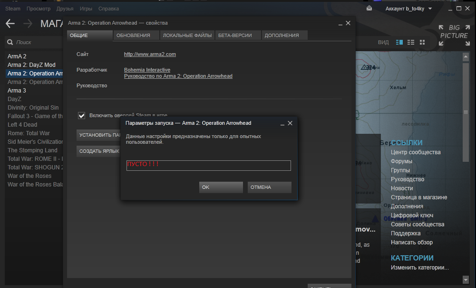This screenshot has height=288, width=476.
Task: Open the Bohemia Interactive developer link
Action: pos(147,70)
